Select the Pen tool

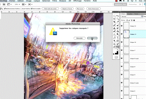click(x=114, y=38)
